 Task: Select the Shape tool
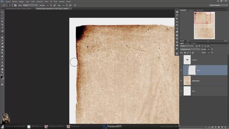point(2,66)
